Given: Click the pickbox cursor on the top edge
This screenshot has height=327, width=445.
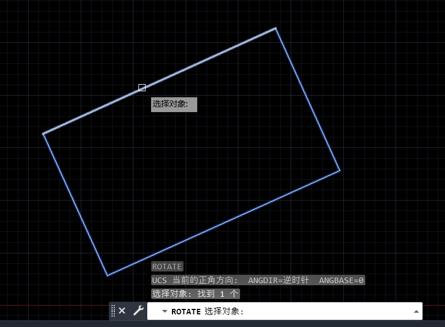Looking at the screenshot, I should [x=142, y=88].
